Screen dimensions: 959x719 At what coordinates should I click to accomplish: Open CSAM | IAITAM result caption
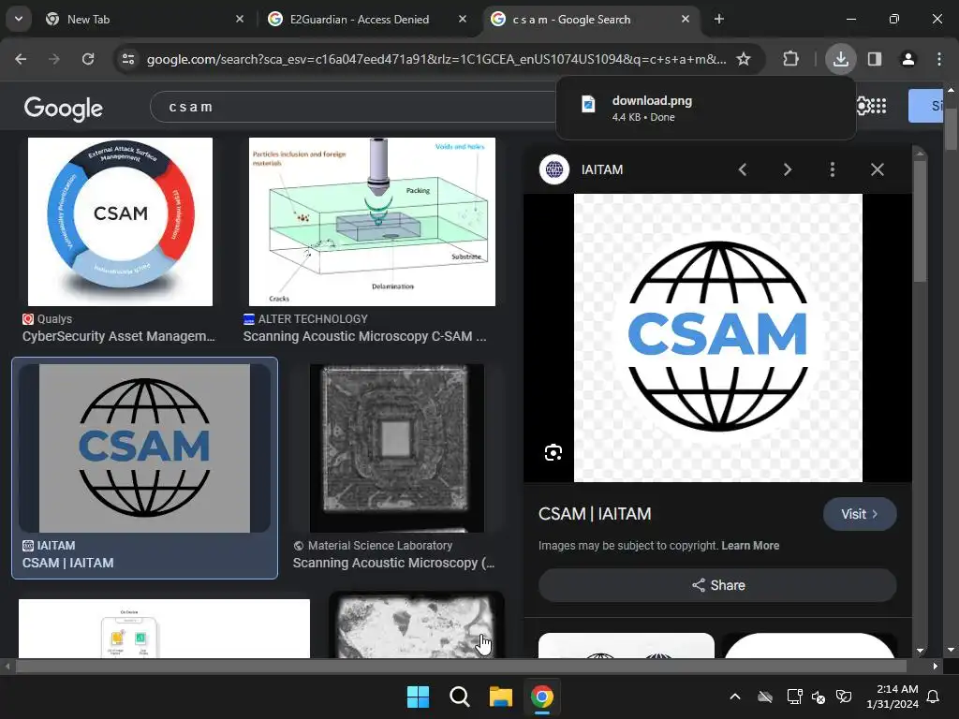67,563
